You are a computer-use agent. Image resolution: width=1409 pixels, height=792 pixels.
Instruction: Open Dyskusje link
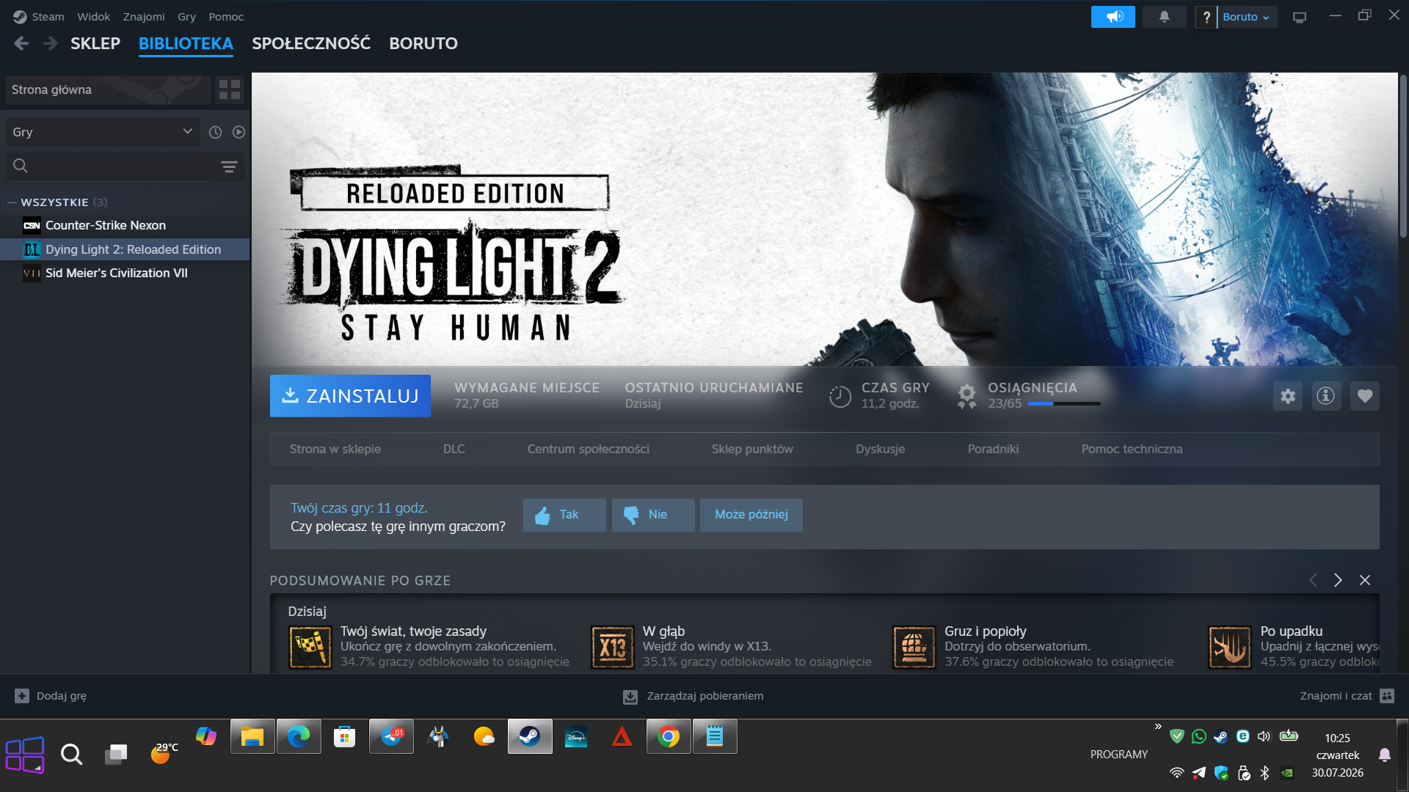(x=880, y=449)
